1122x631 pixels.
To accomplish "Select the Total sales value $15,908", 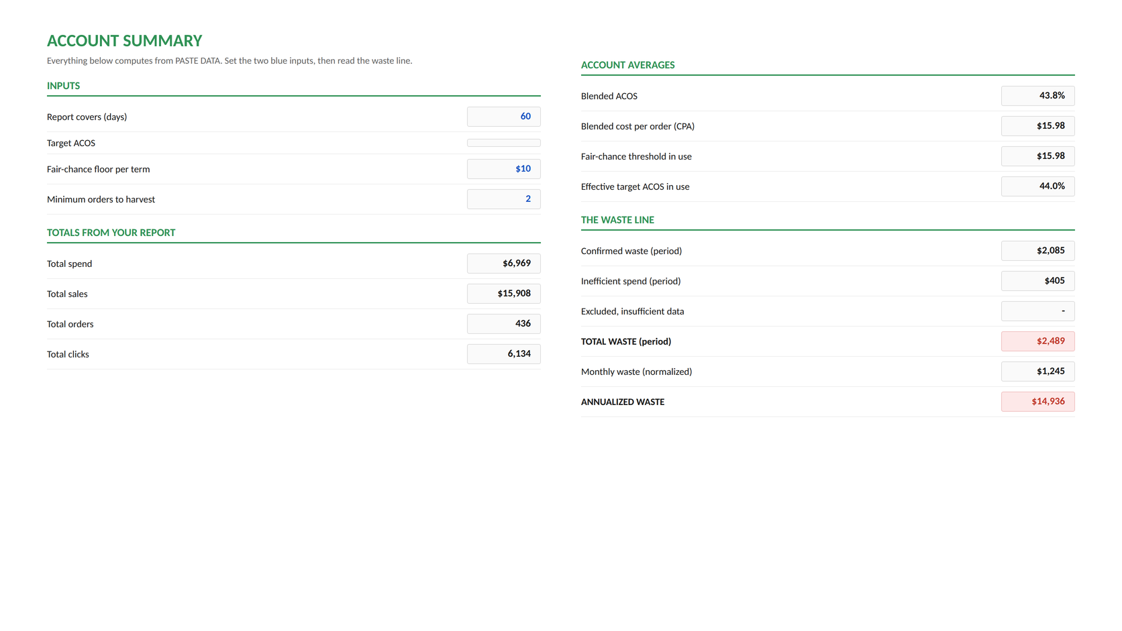I will pos(503,294).
